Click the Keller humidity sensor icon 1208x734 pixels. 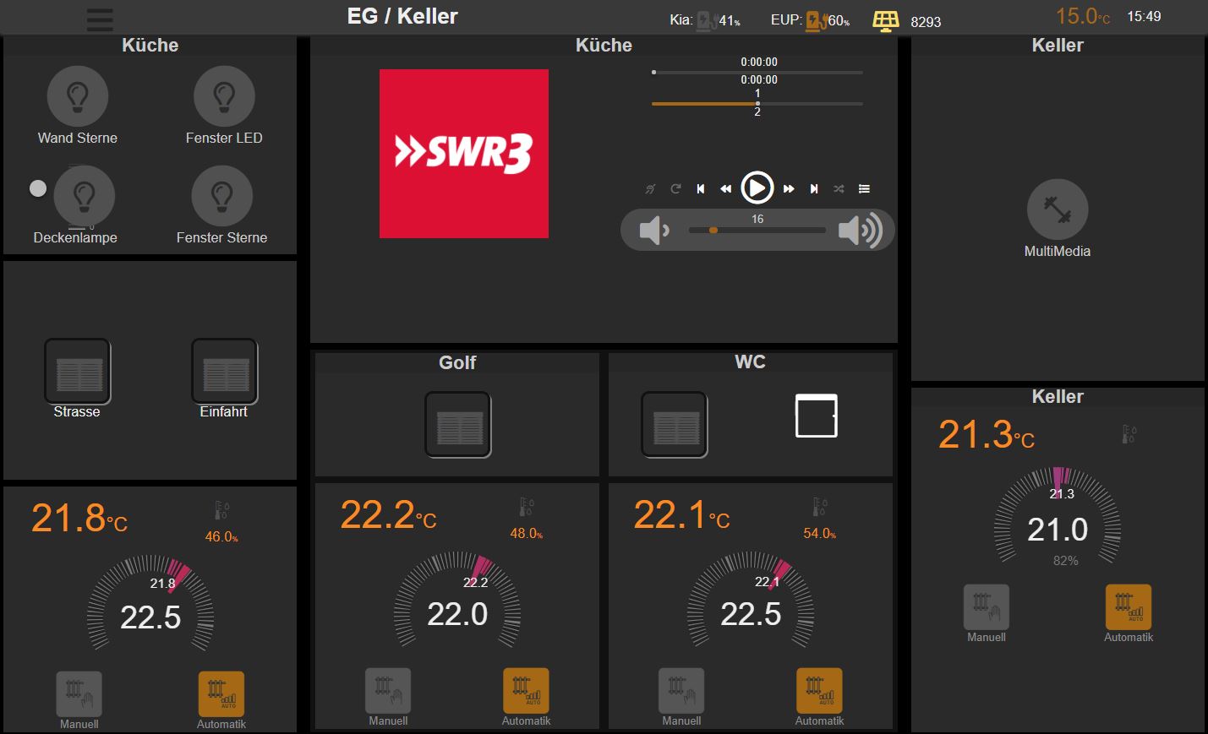pyautogui.click(x=1129, y=434)
